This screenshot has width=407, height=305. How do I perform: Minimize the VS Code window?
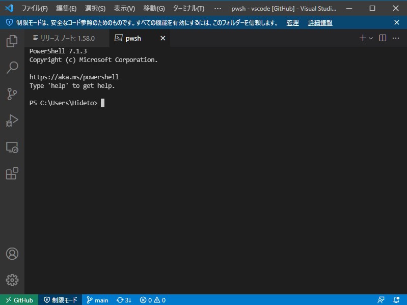(x=349, y=8)
